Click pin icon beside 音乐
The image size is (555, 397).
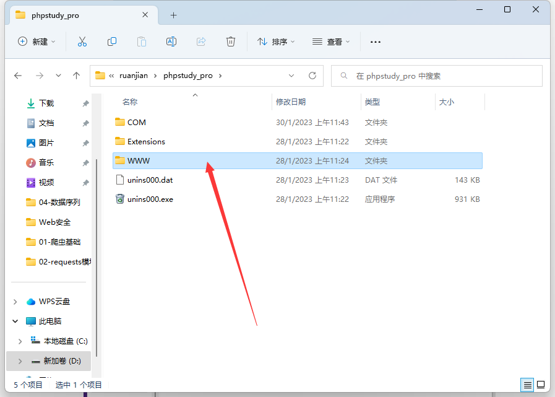pos(85,163)
